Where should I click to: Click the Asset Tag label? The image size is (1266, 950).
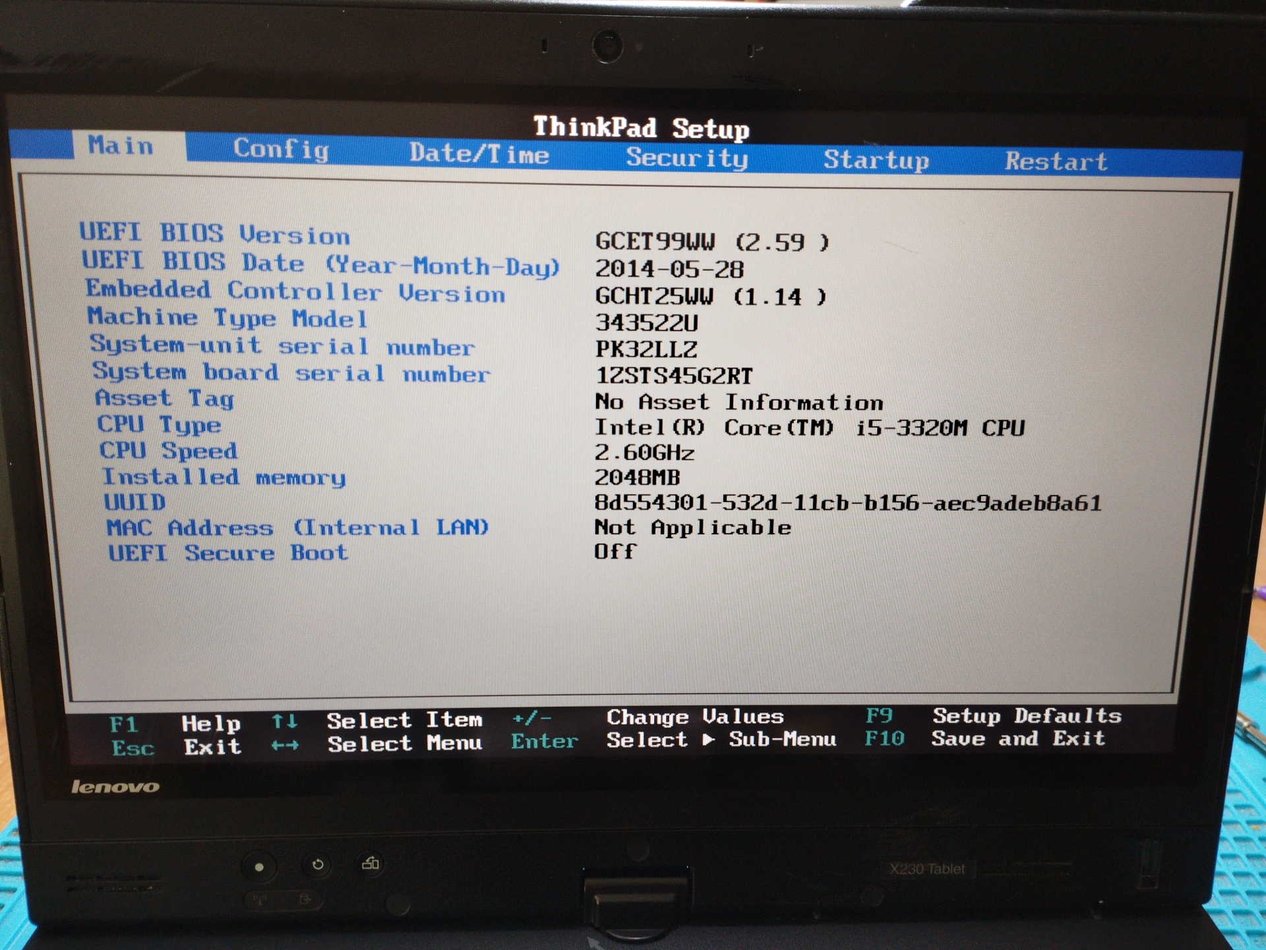point(164,398)
